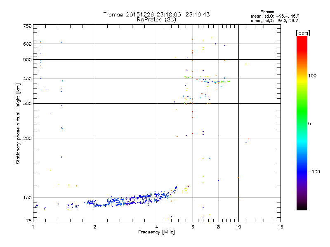This screenshot has height=247, width=330.
Task: Click the x-axis label '2'
Action: pyautogui.click(x=95, y=227)
